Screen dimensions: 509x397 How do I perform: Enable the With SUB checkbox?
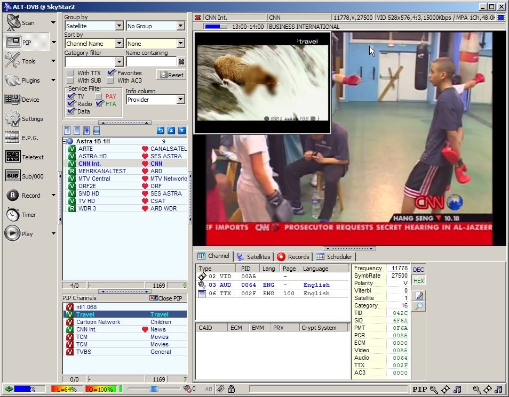click(70, 80)
